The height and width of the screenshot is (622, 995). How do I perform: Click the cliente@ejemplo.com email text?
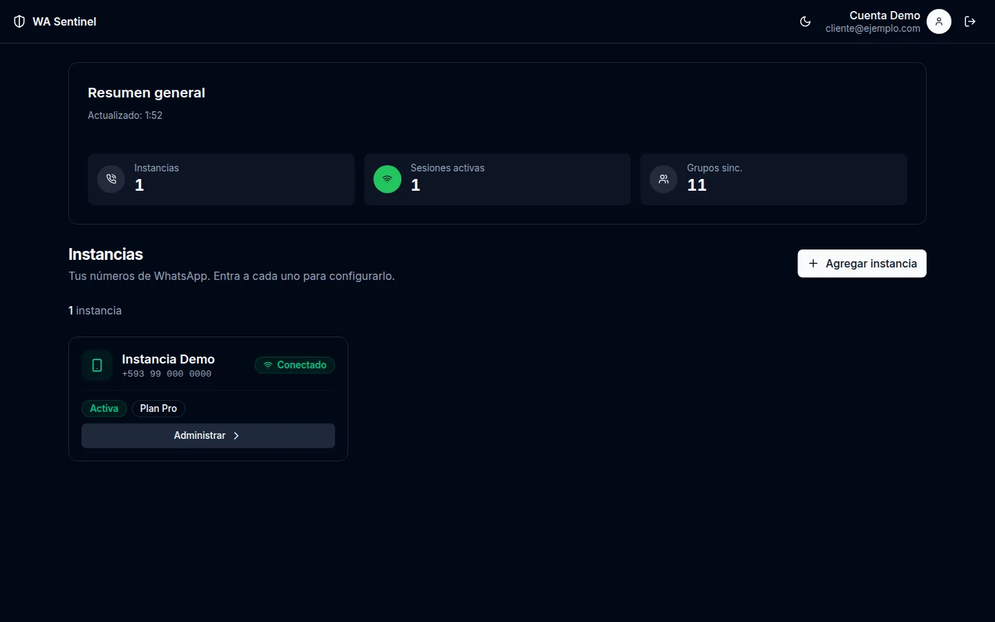(873, 28)
